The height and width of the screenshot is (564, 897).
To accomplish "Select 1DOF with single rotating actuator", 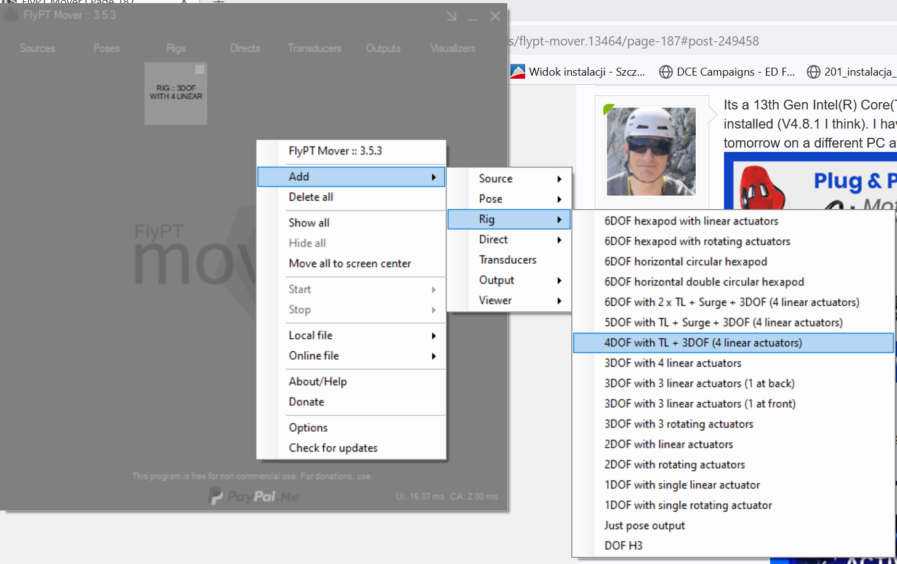I will pyautogui.click(x=733, y=505).
